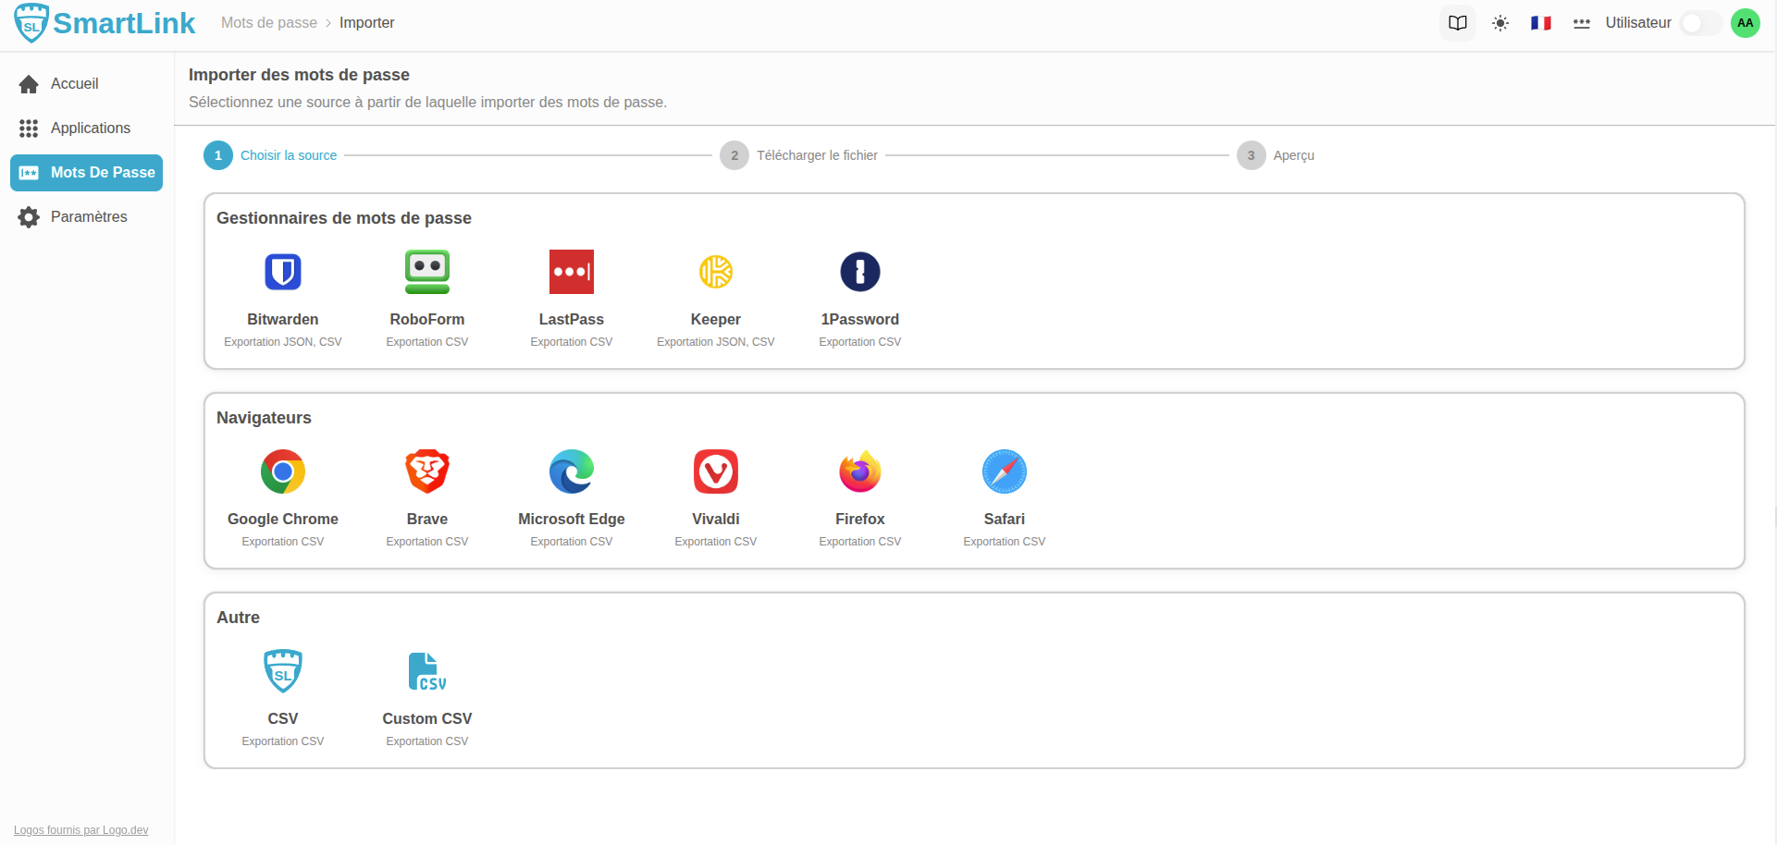Open the AA user avatar menu

[x=1745, y=23]
